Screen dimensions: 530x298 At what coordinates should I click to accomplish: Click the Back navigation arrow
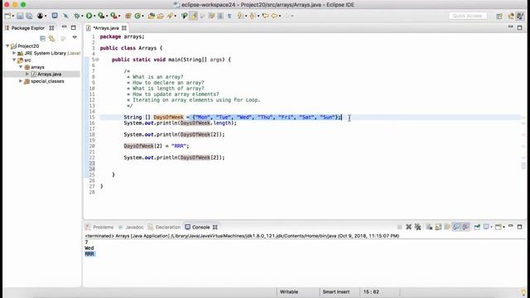pos(274,16)
